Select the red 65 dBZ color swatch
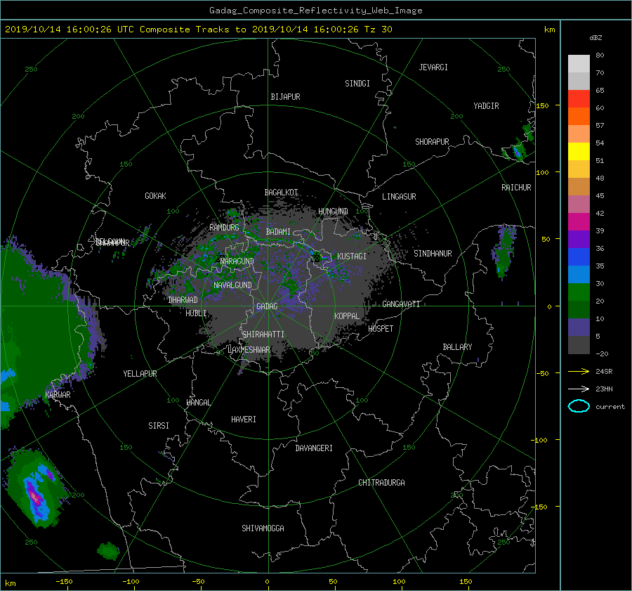Screen dimensions: 632x591 (x=579, y=99)
